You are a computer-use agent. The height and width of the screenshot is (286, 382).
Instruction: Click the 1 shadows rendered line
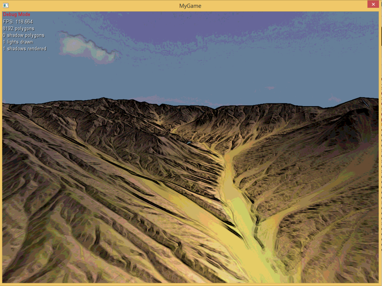[24, 49]
